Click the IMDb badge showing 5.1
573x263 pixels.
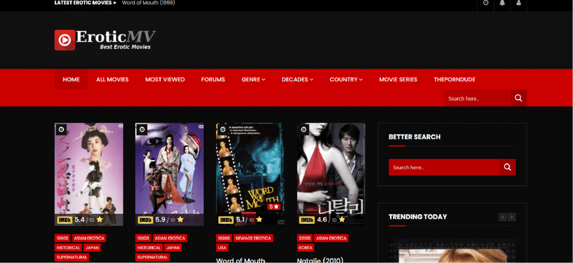[226, 220]
